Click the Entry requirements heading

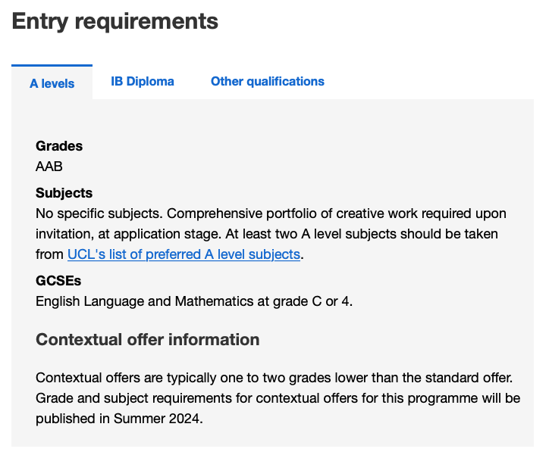tap(115, 21)
